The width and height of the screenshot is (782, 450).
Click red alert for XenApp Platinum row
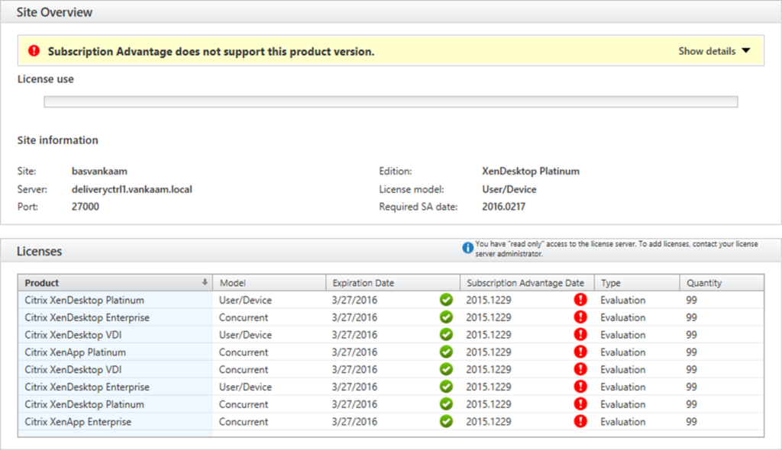[x=580, y=352]
